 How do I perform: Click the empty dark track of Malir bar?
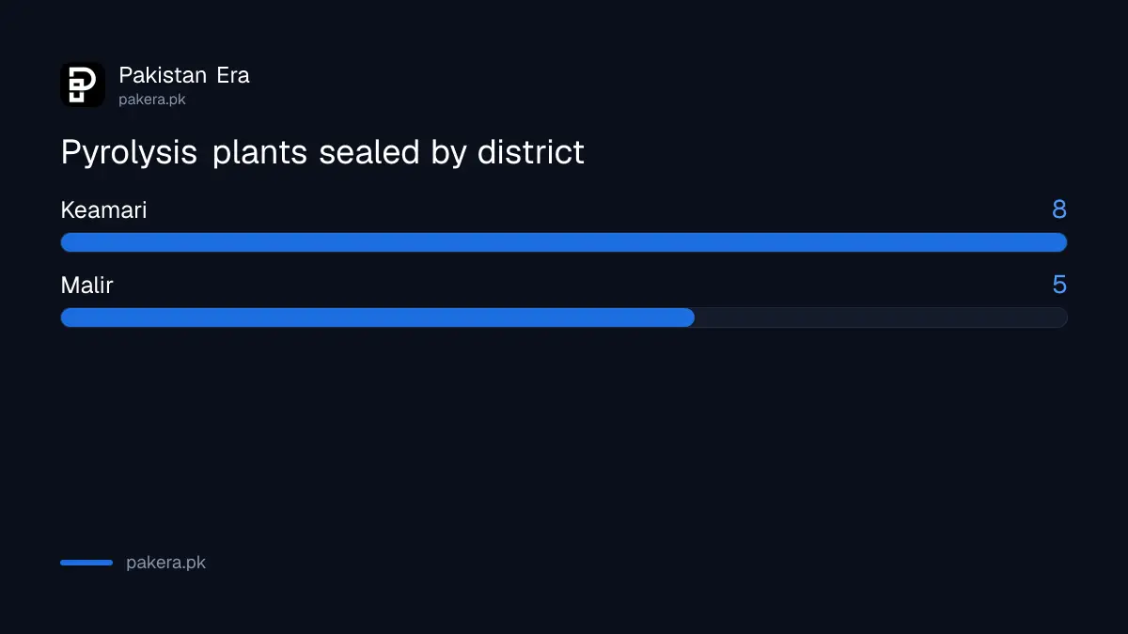882,317
